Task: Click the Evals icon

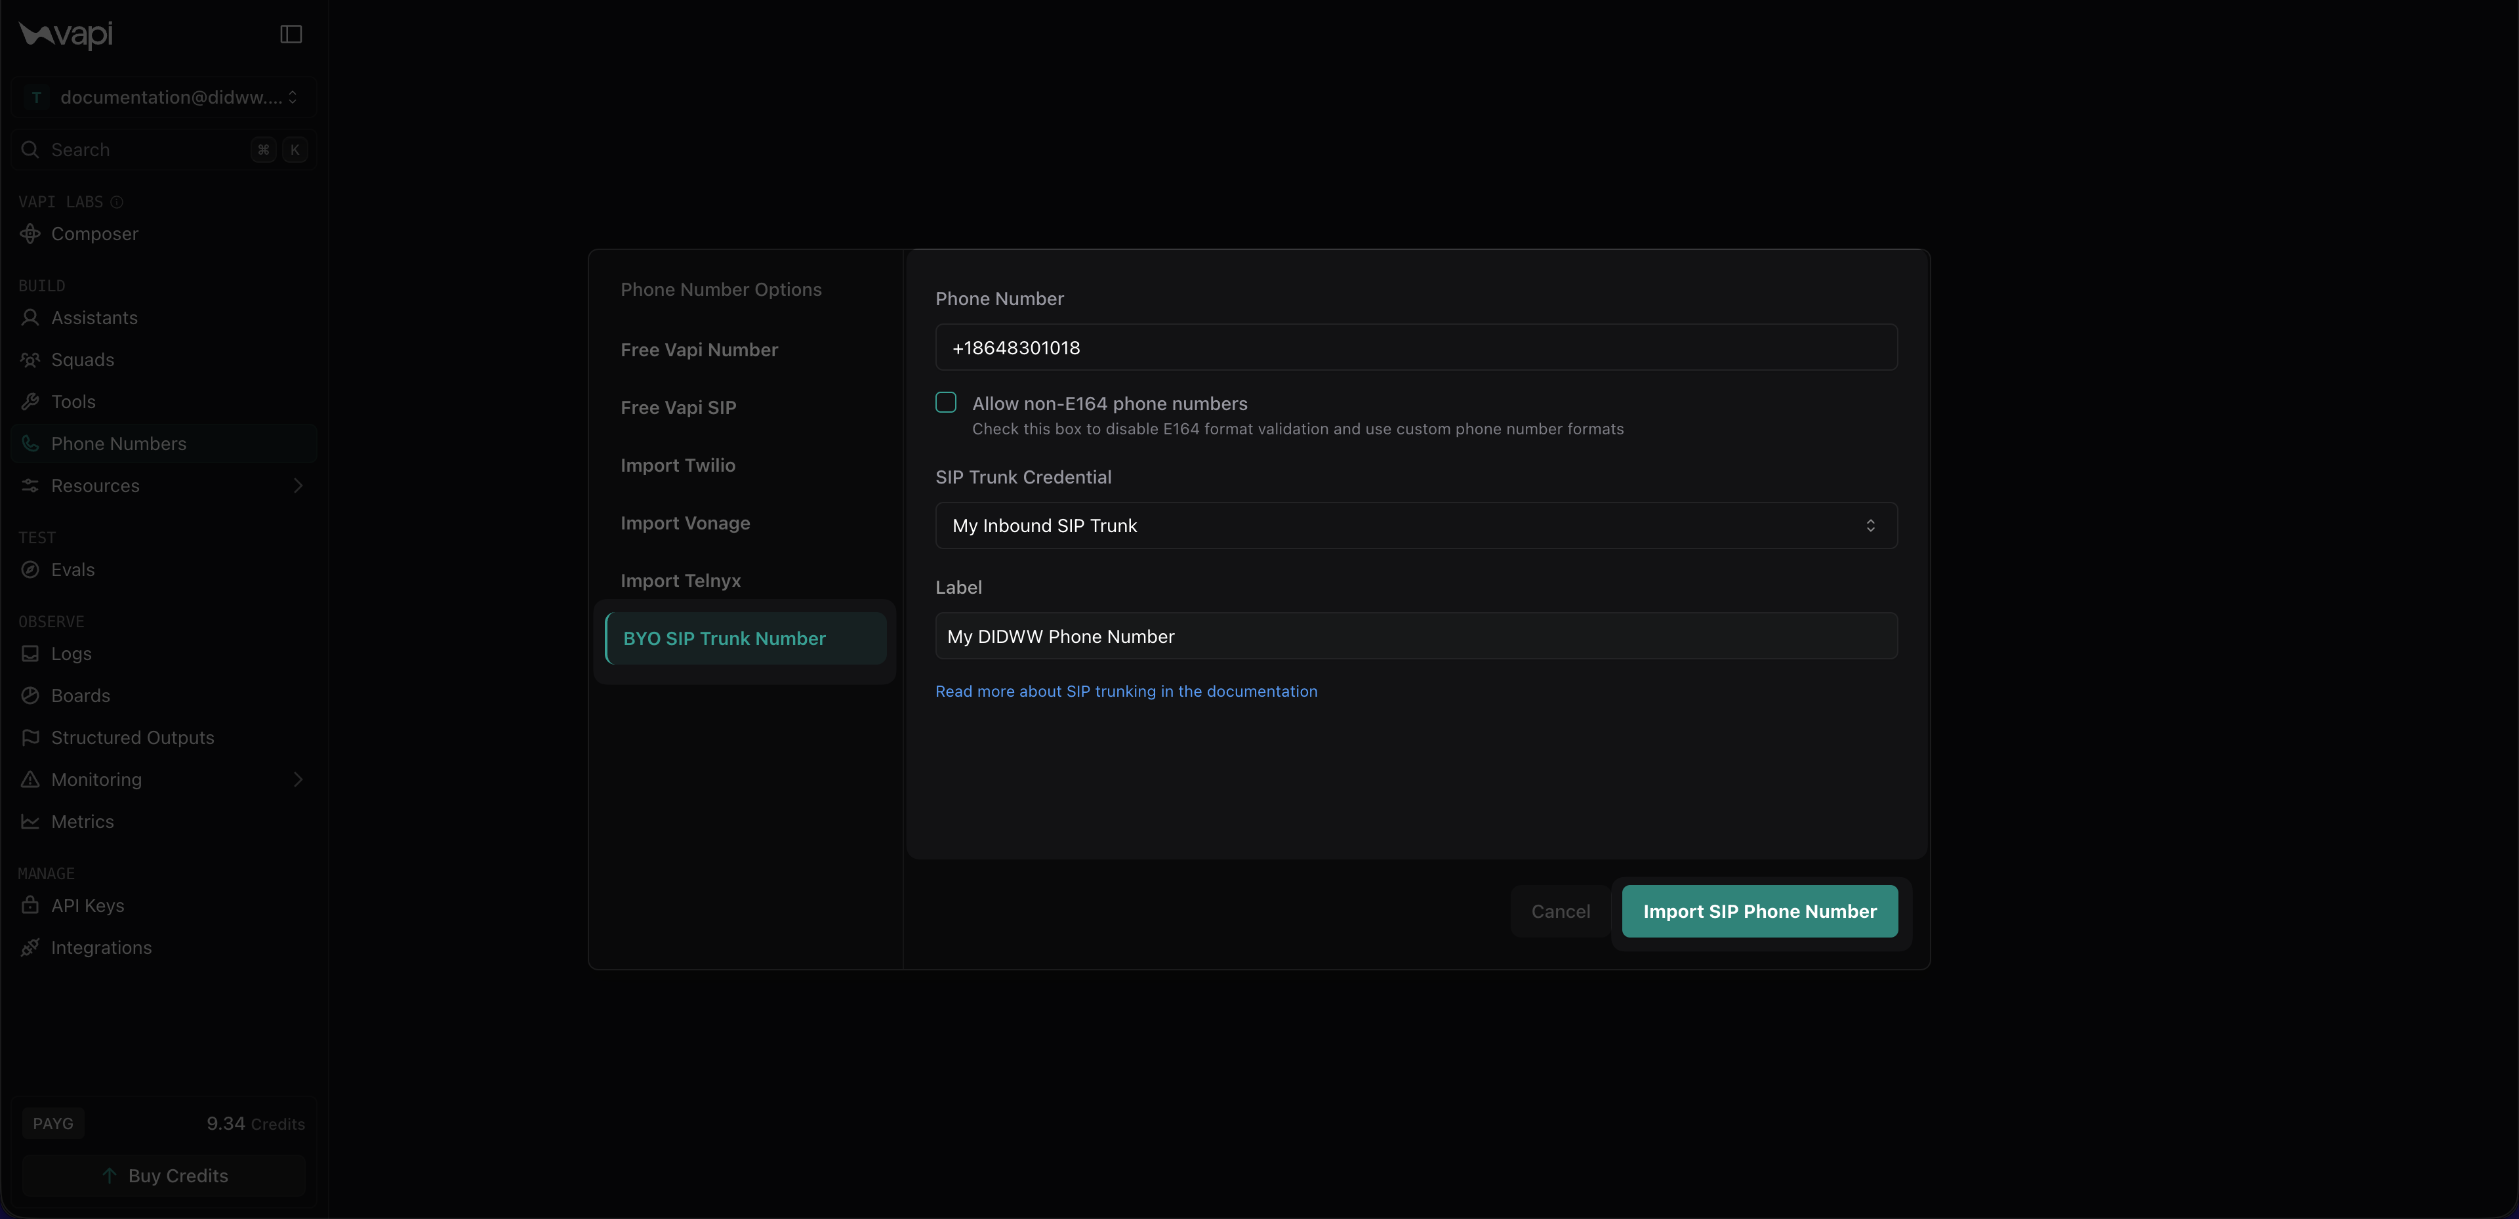Action: click(x=30, y=570)
